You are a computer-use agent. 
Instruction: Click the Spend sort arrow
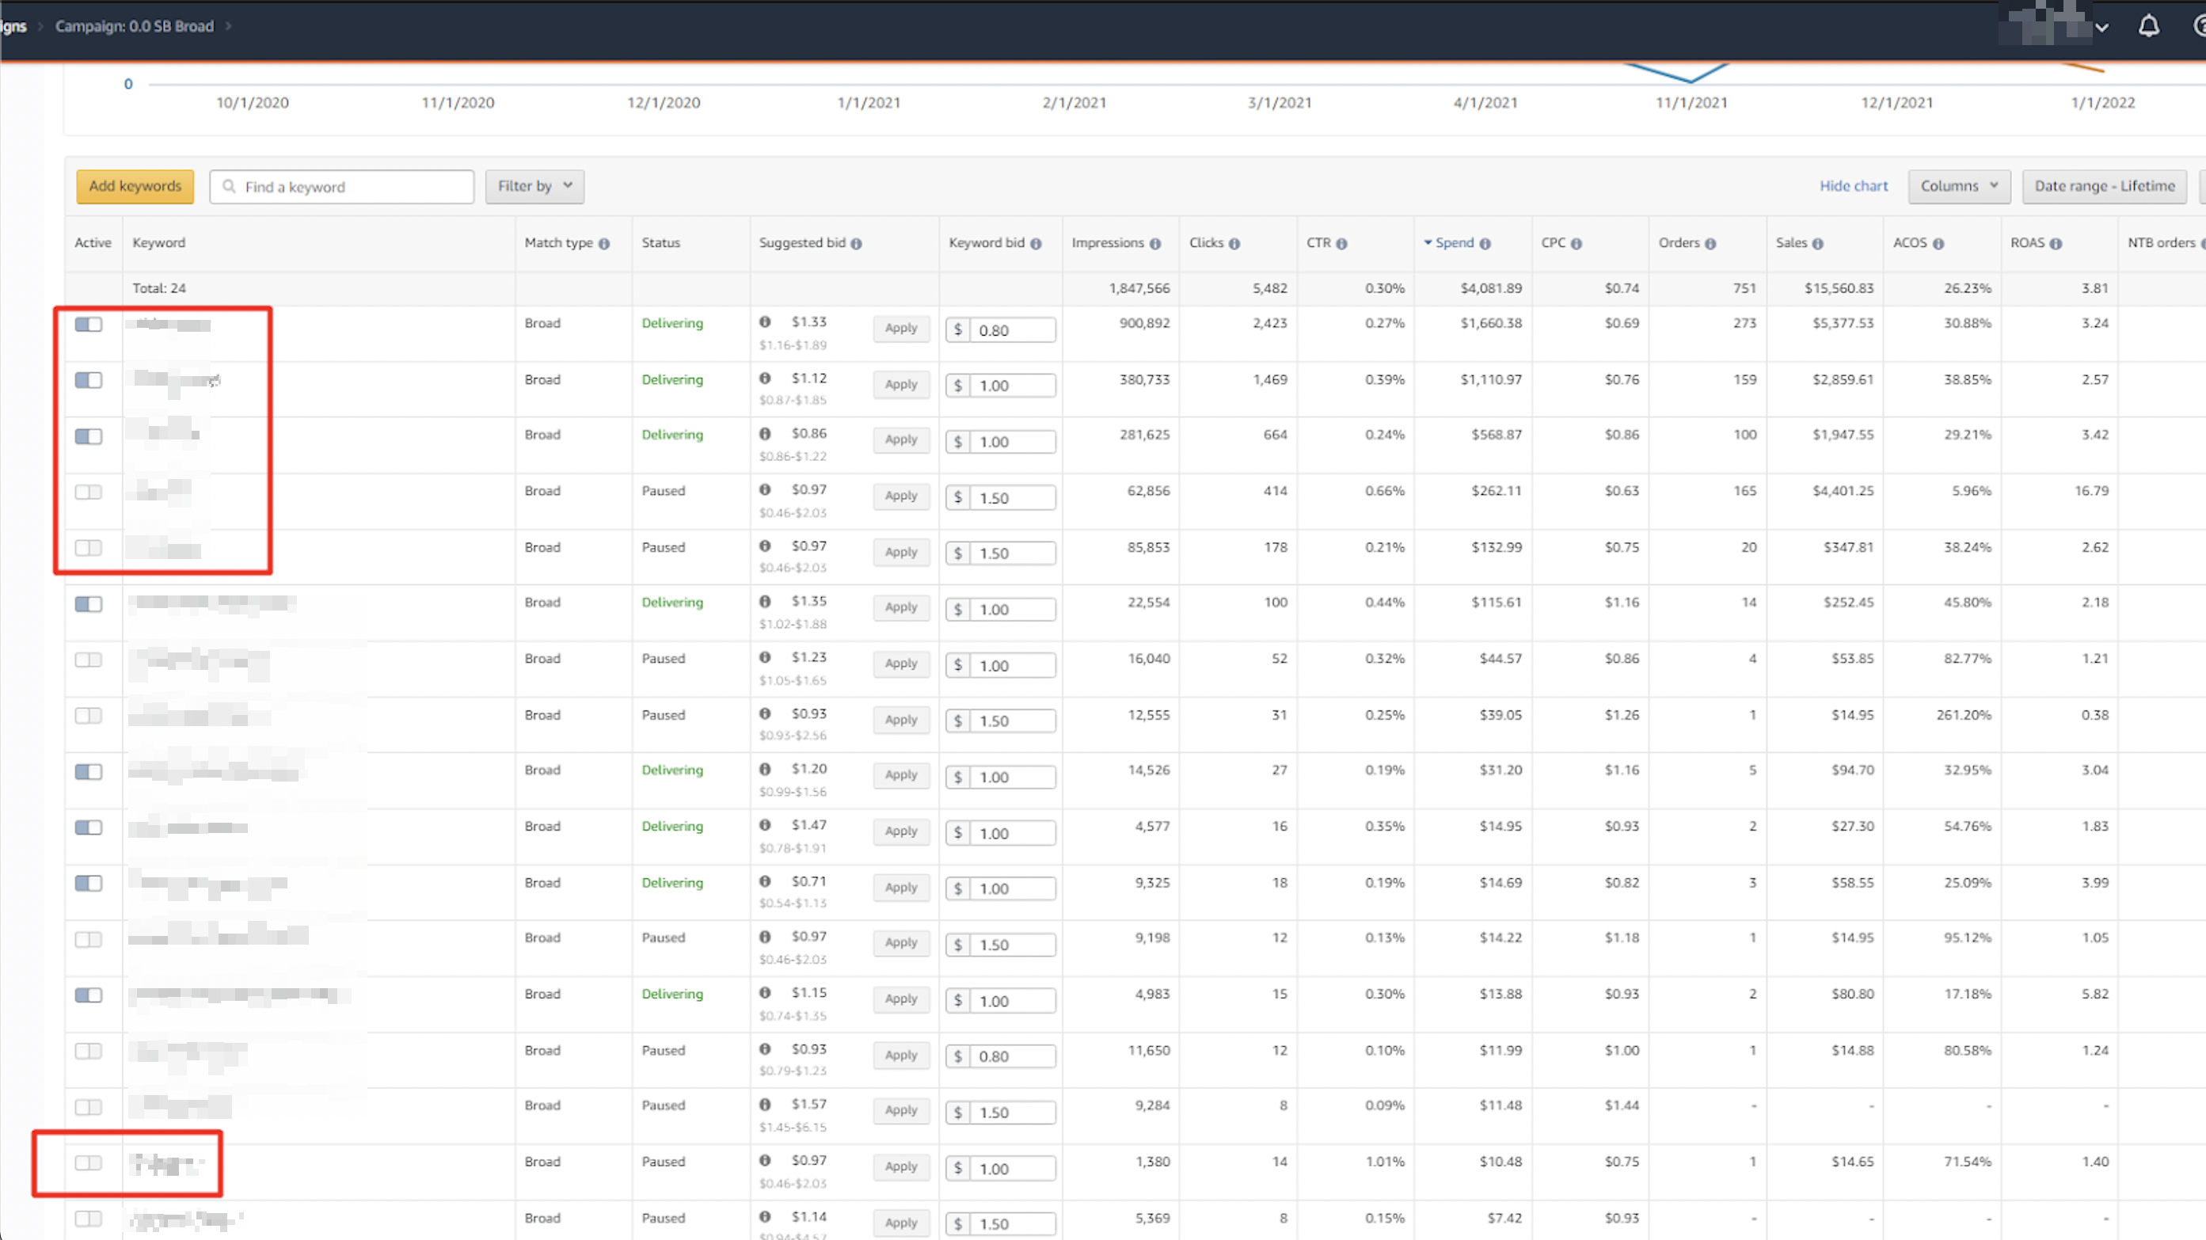tap(1427, 242)
